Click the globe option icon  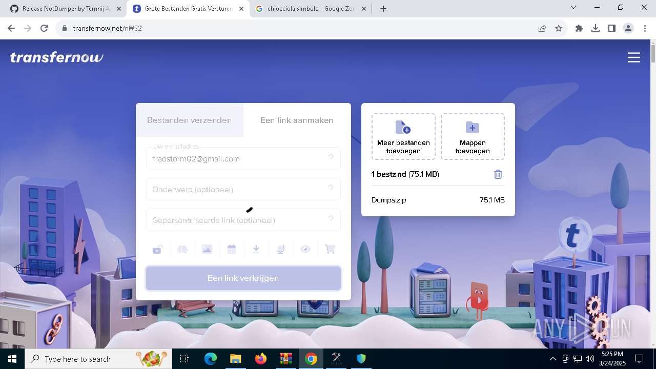pos(281,249)
